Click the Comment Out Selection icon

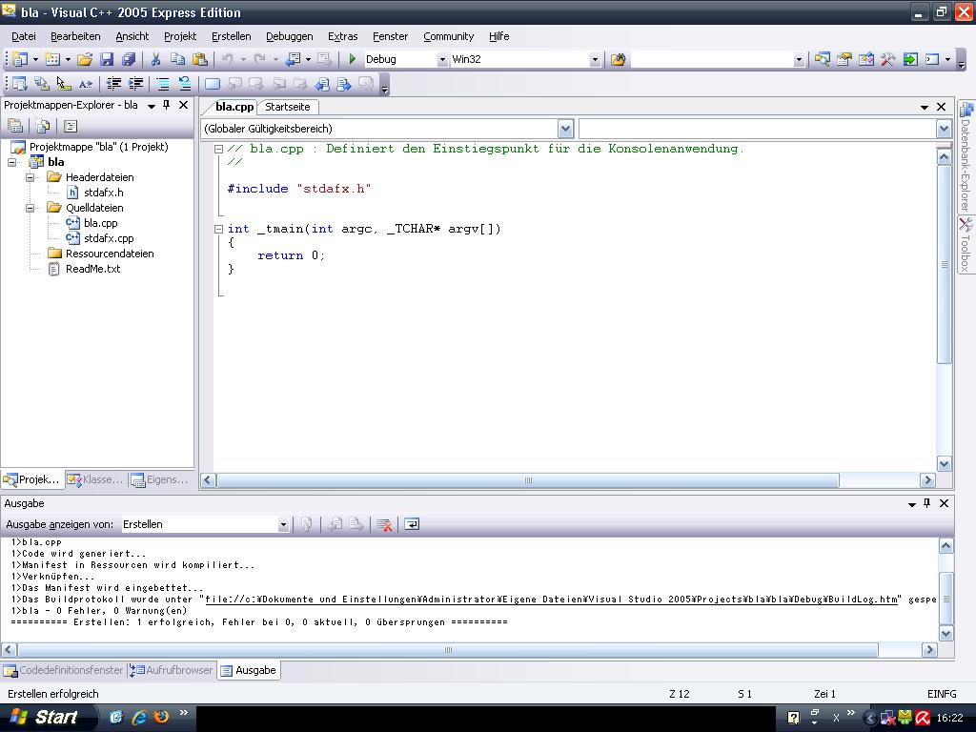[x=163, y=84]
